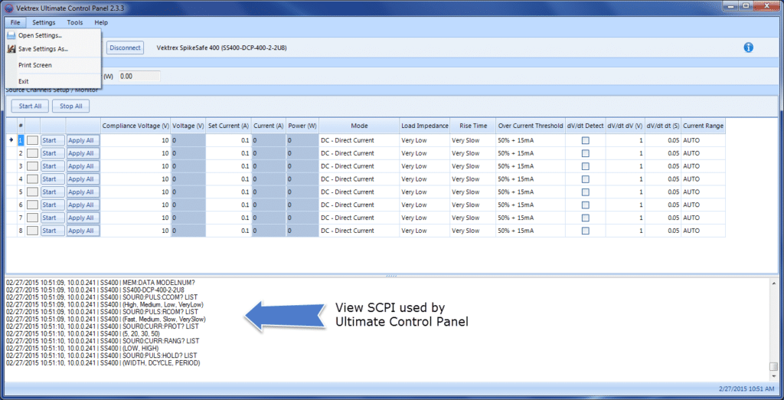The height and width of the screenshot is (400, 784).
Task: Open Over Current Threshold cell, channel 4
Action: pos(530,179)
